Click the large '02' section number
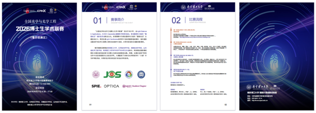316x113 pixels. pyautogui.click(x=176, y=20)
